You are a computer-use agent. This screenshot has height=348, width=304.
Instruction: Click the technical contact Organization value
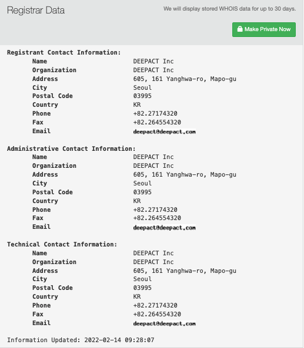pyautogui.click(x=153, y=262)
